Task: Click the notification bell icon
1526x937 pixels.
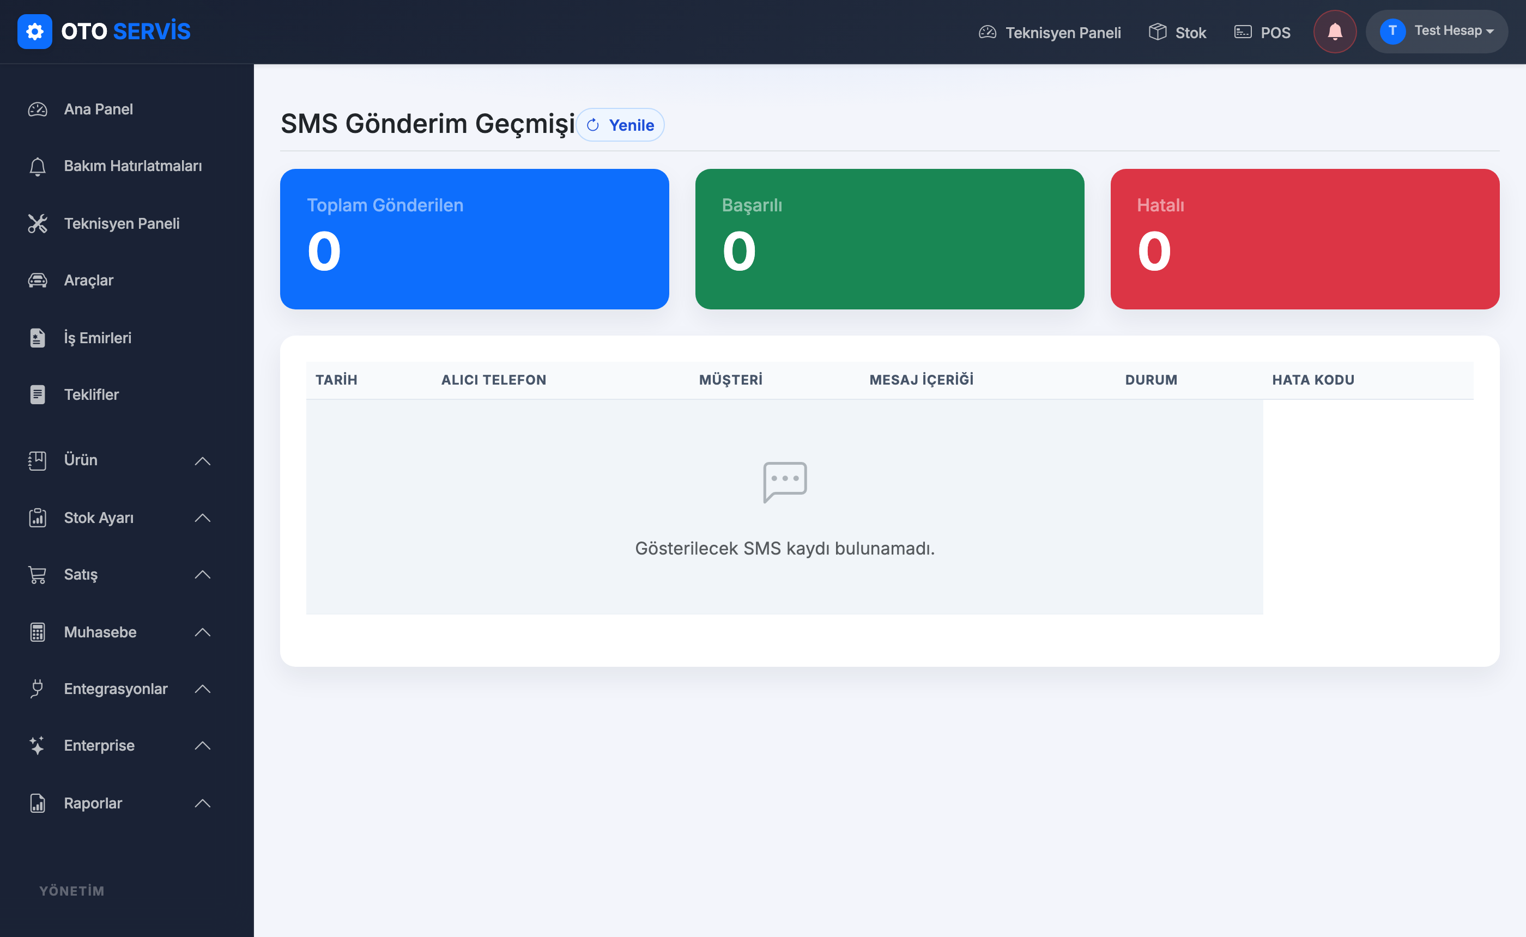Action: coord(1335,32)
